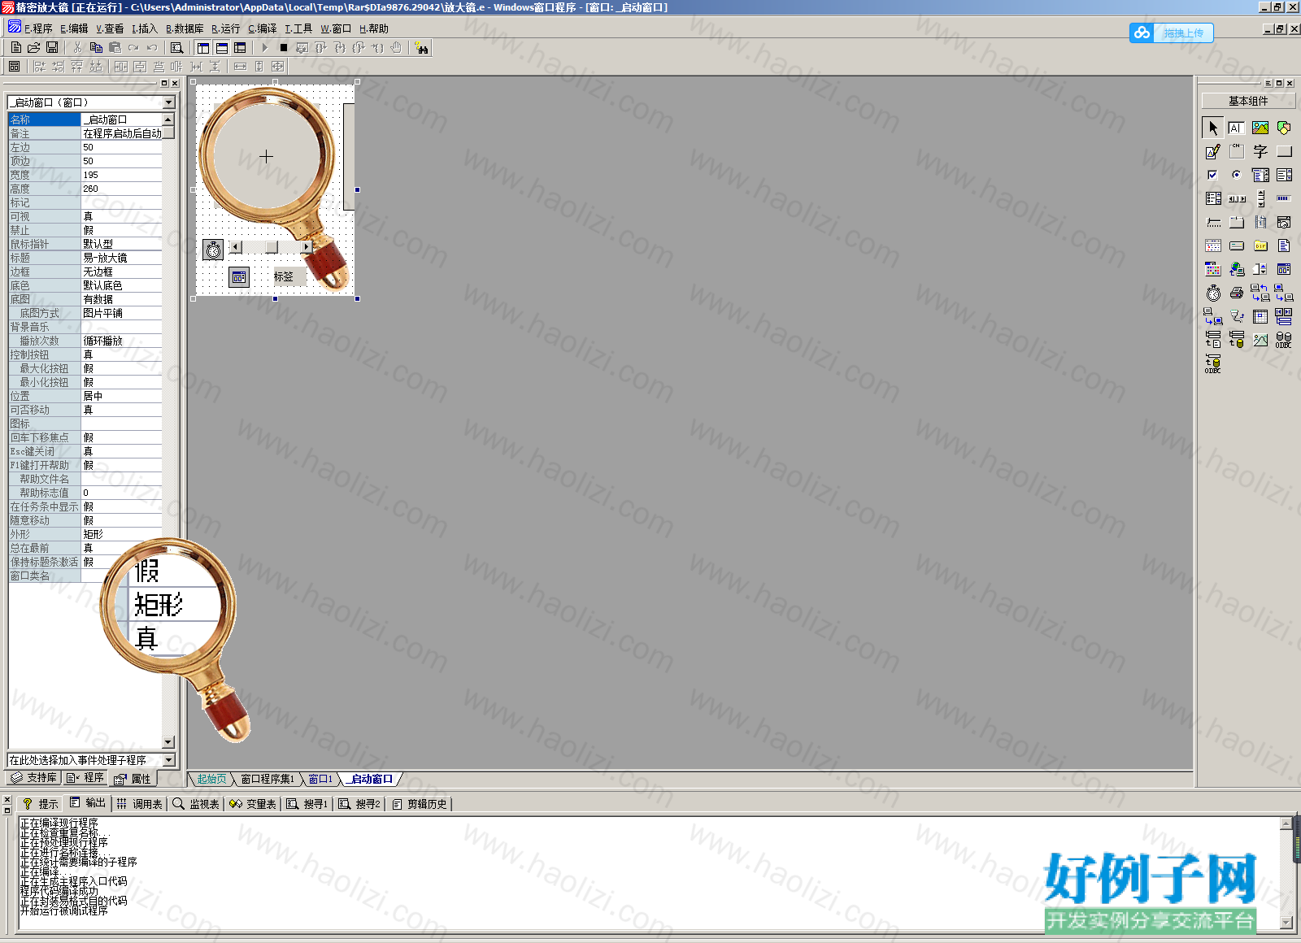Open the T.工具 menu
The image size is (1301, 943).
298,28
